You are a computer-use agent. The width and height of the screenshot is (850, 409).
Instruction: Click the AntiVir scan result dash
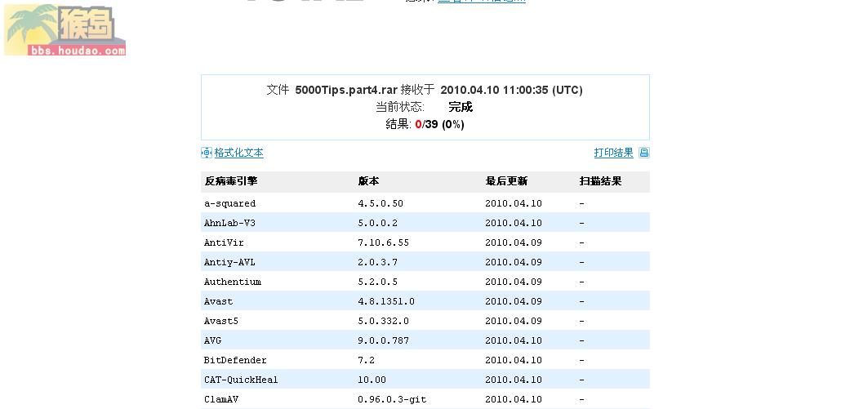(581, 242)
